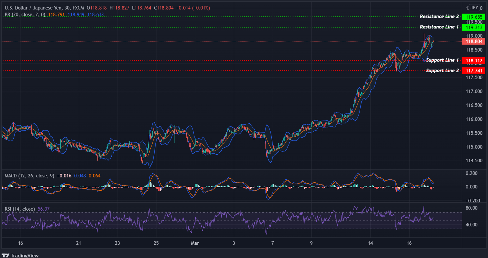The width and height of the screenshot is (488, 258).
Task: Open the RSI (14, close) indicator legend
Action: point(19,209)
